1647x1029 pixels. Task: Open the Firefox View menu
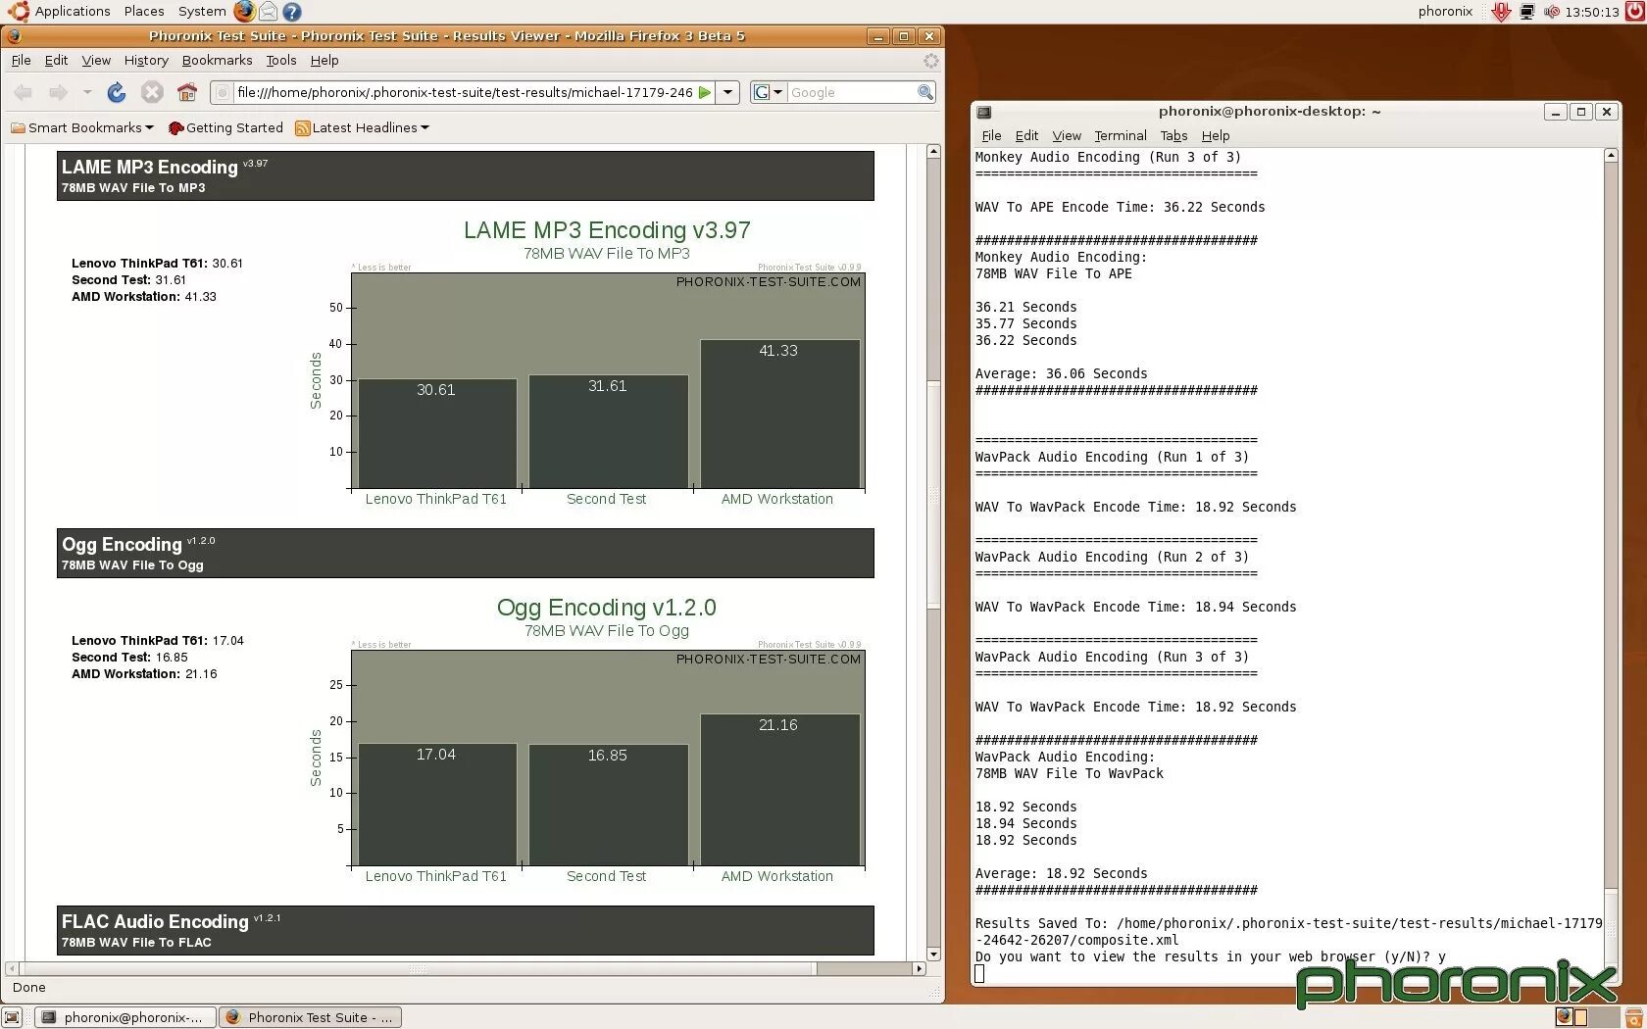click(96, 61)
